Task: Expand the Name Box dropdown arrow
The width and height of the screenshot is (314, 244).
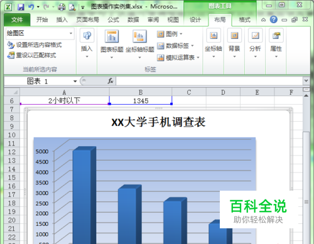Action: (x=75, y=81)
